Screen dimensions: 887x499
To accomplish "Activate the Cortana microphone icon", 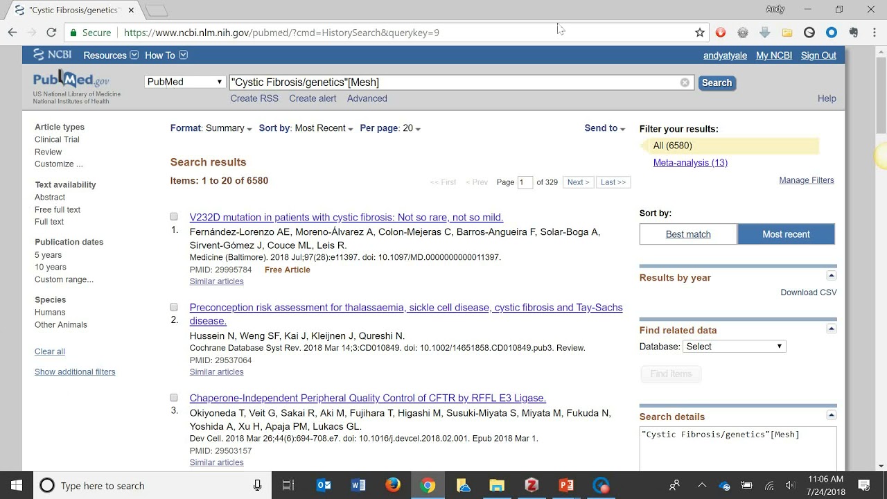I will [258, 486].
